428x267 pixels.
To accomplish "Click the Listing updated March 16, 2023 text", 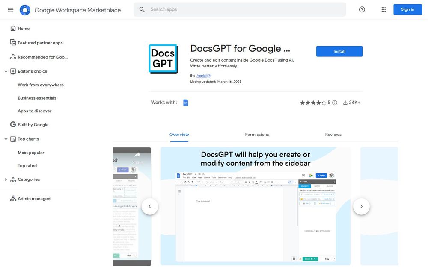I will [216, 82].
